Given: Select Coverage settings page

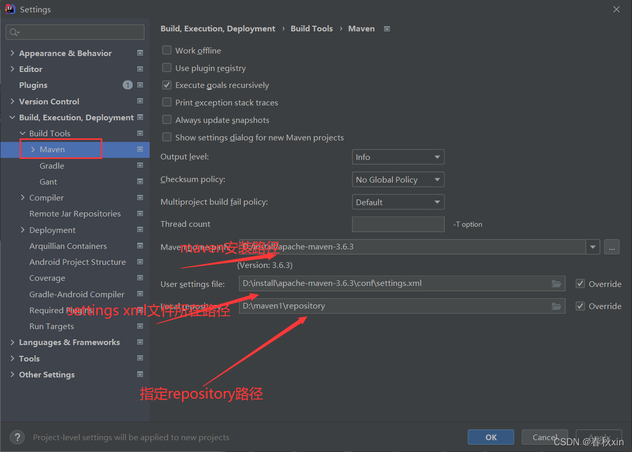Looking at the screenshot, I should pos(47,278).
